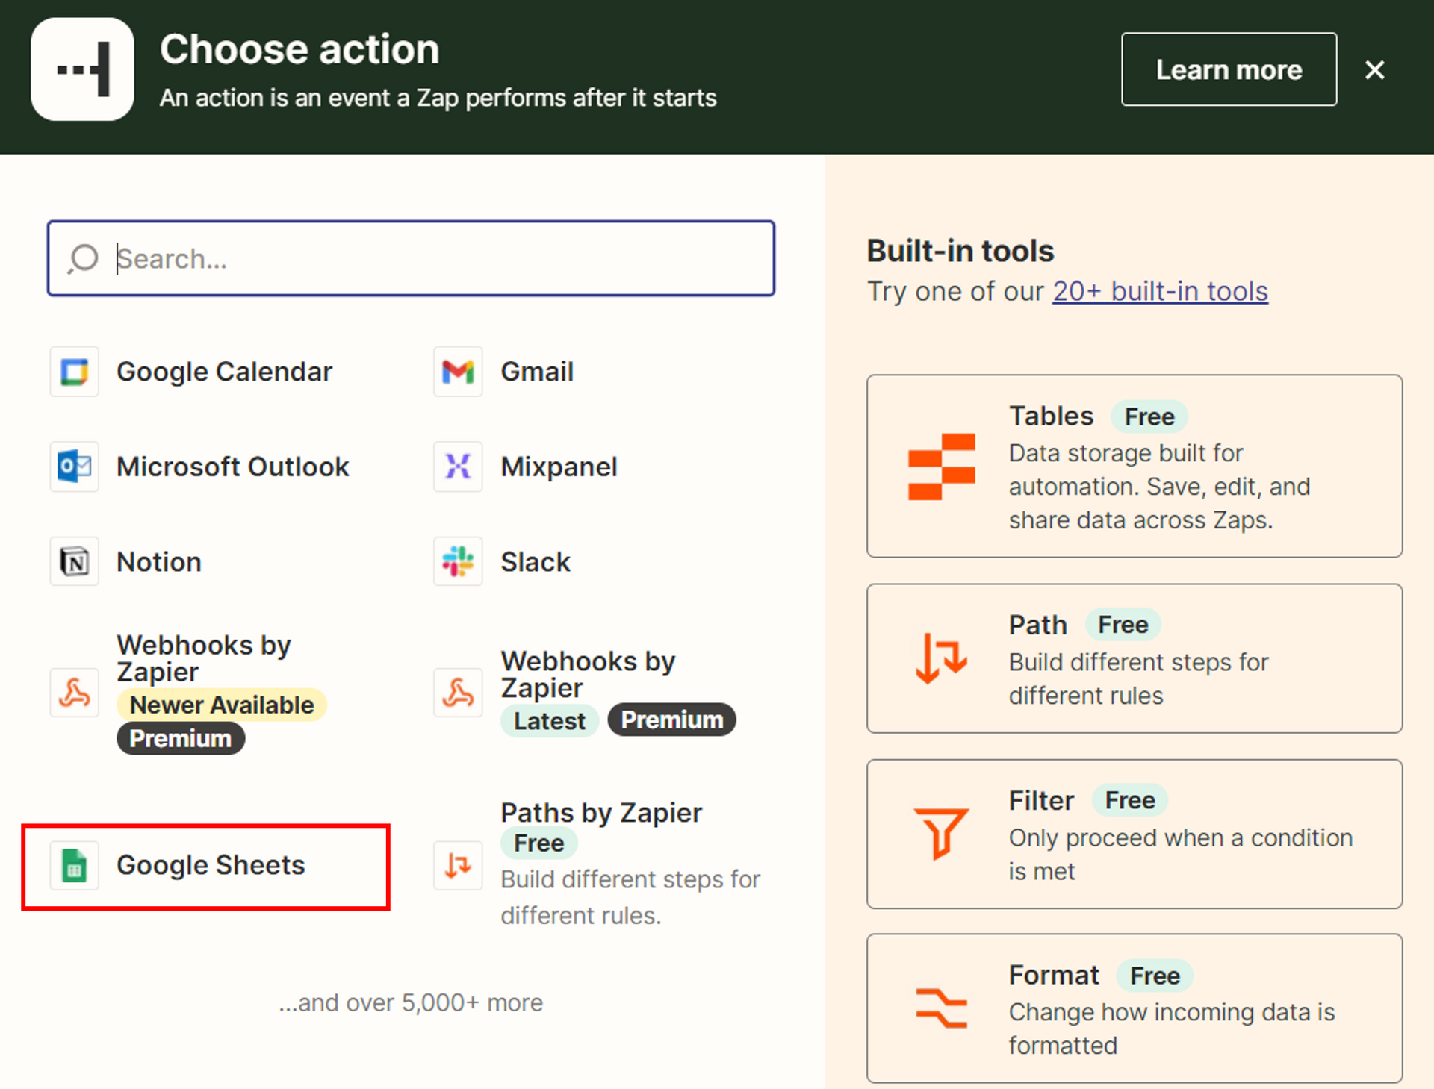1434x1089 pixels.
Task: Click the Slack logo icon
Action: [x=458, y=561]
